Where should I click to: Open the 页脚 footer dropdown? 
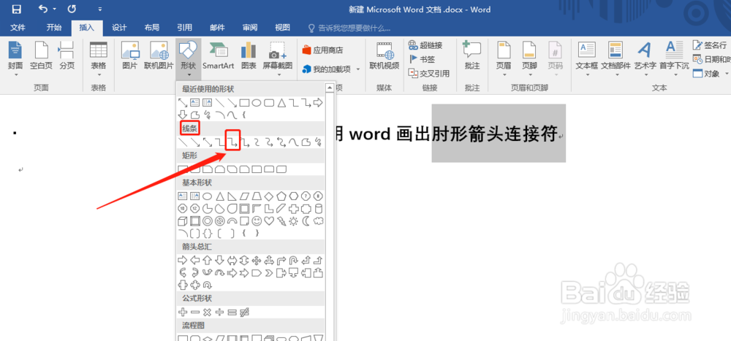point(529,74)
